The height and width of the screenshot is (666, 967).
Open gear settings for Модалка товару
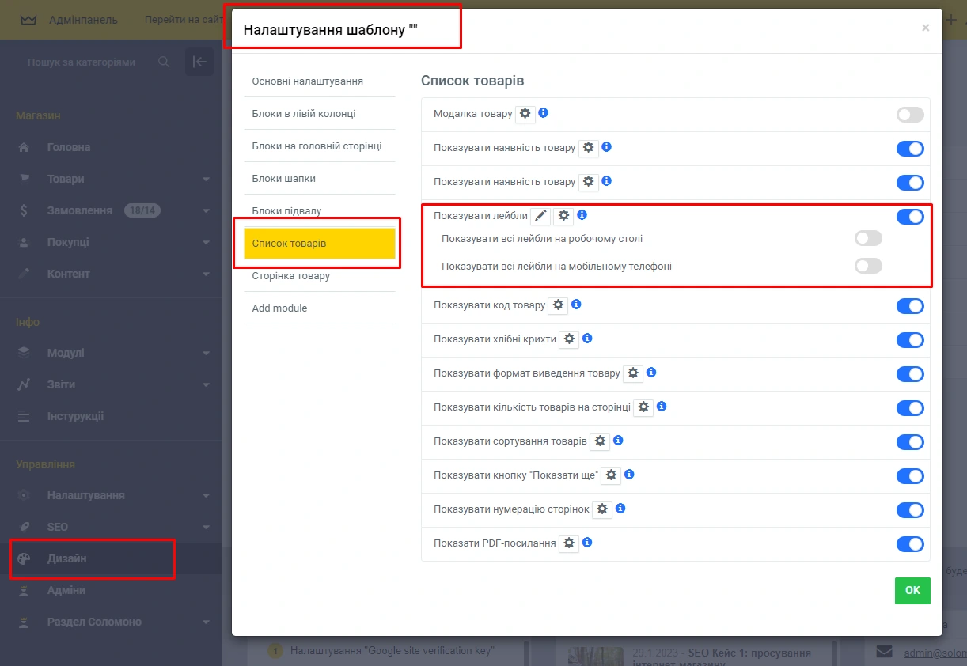tap(525, 114)
